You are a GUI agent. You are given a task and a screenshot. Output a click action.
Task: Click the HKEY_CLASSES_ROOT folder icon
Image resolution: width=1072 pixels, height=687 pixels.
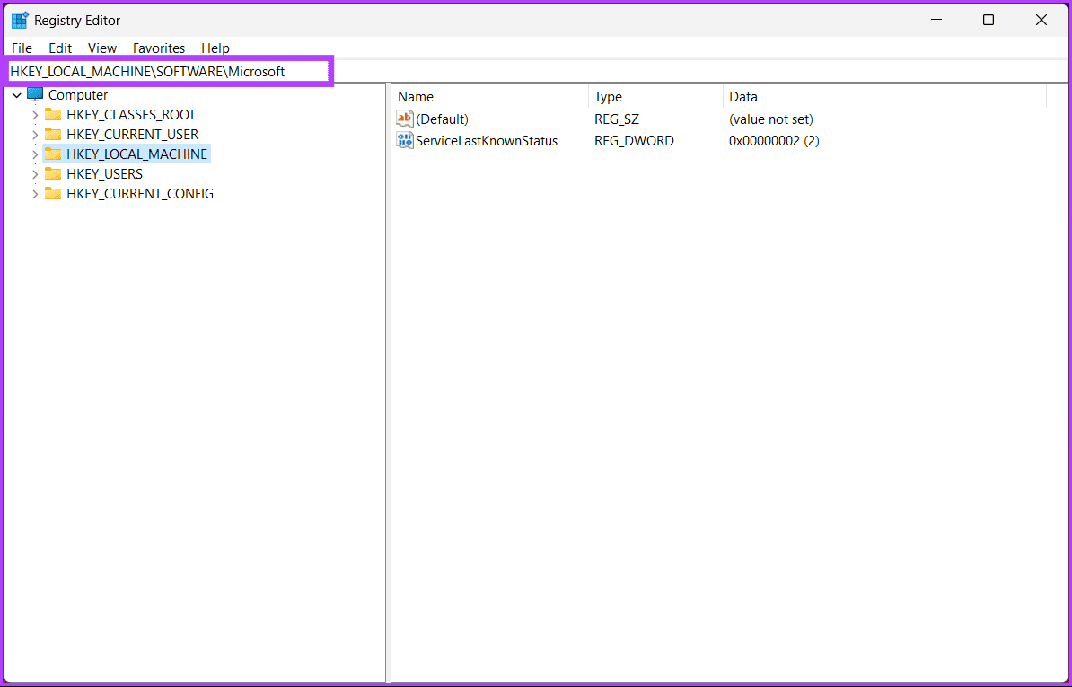53,114
